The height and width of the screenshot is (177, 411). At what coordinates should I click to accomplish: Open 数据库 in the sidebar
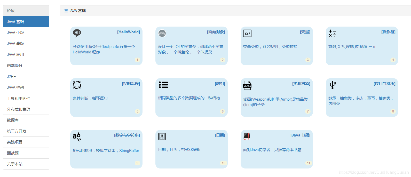coord(26,120)
